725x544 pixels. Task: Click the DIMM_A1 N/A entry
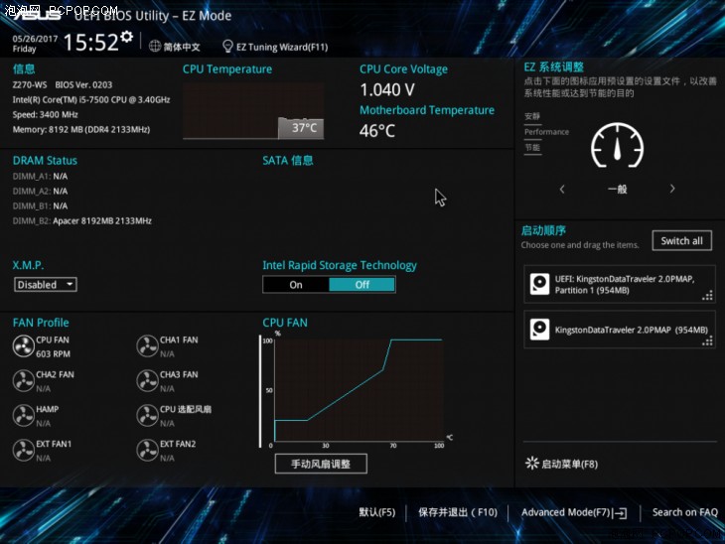click(x=40, y=176)
